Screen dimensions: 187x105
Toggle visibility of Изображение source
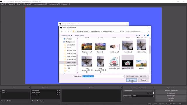coord(58,91)
